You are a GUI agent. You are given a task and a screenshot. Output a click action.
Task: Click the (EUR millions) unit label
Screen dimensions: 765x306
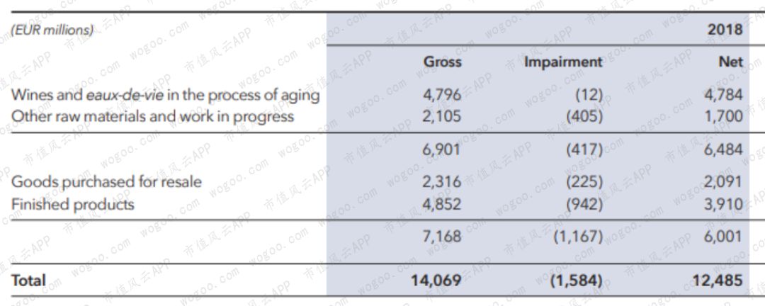click(x=52, y=30)
